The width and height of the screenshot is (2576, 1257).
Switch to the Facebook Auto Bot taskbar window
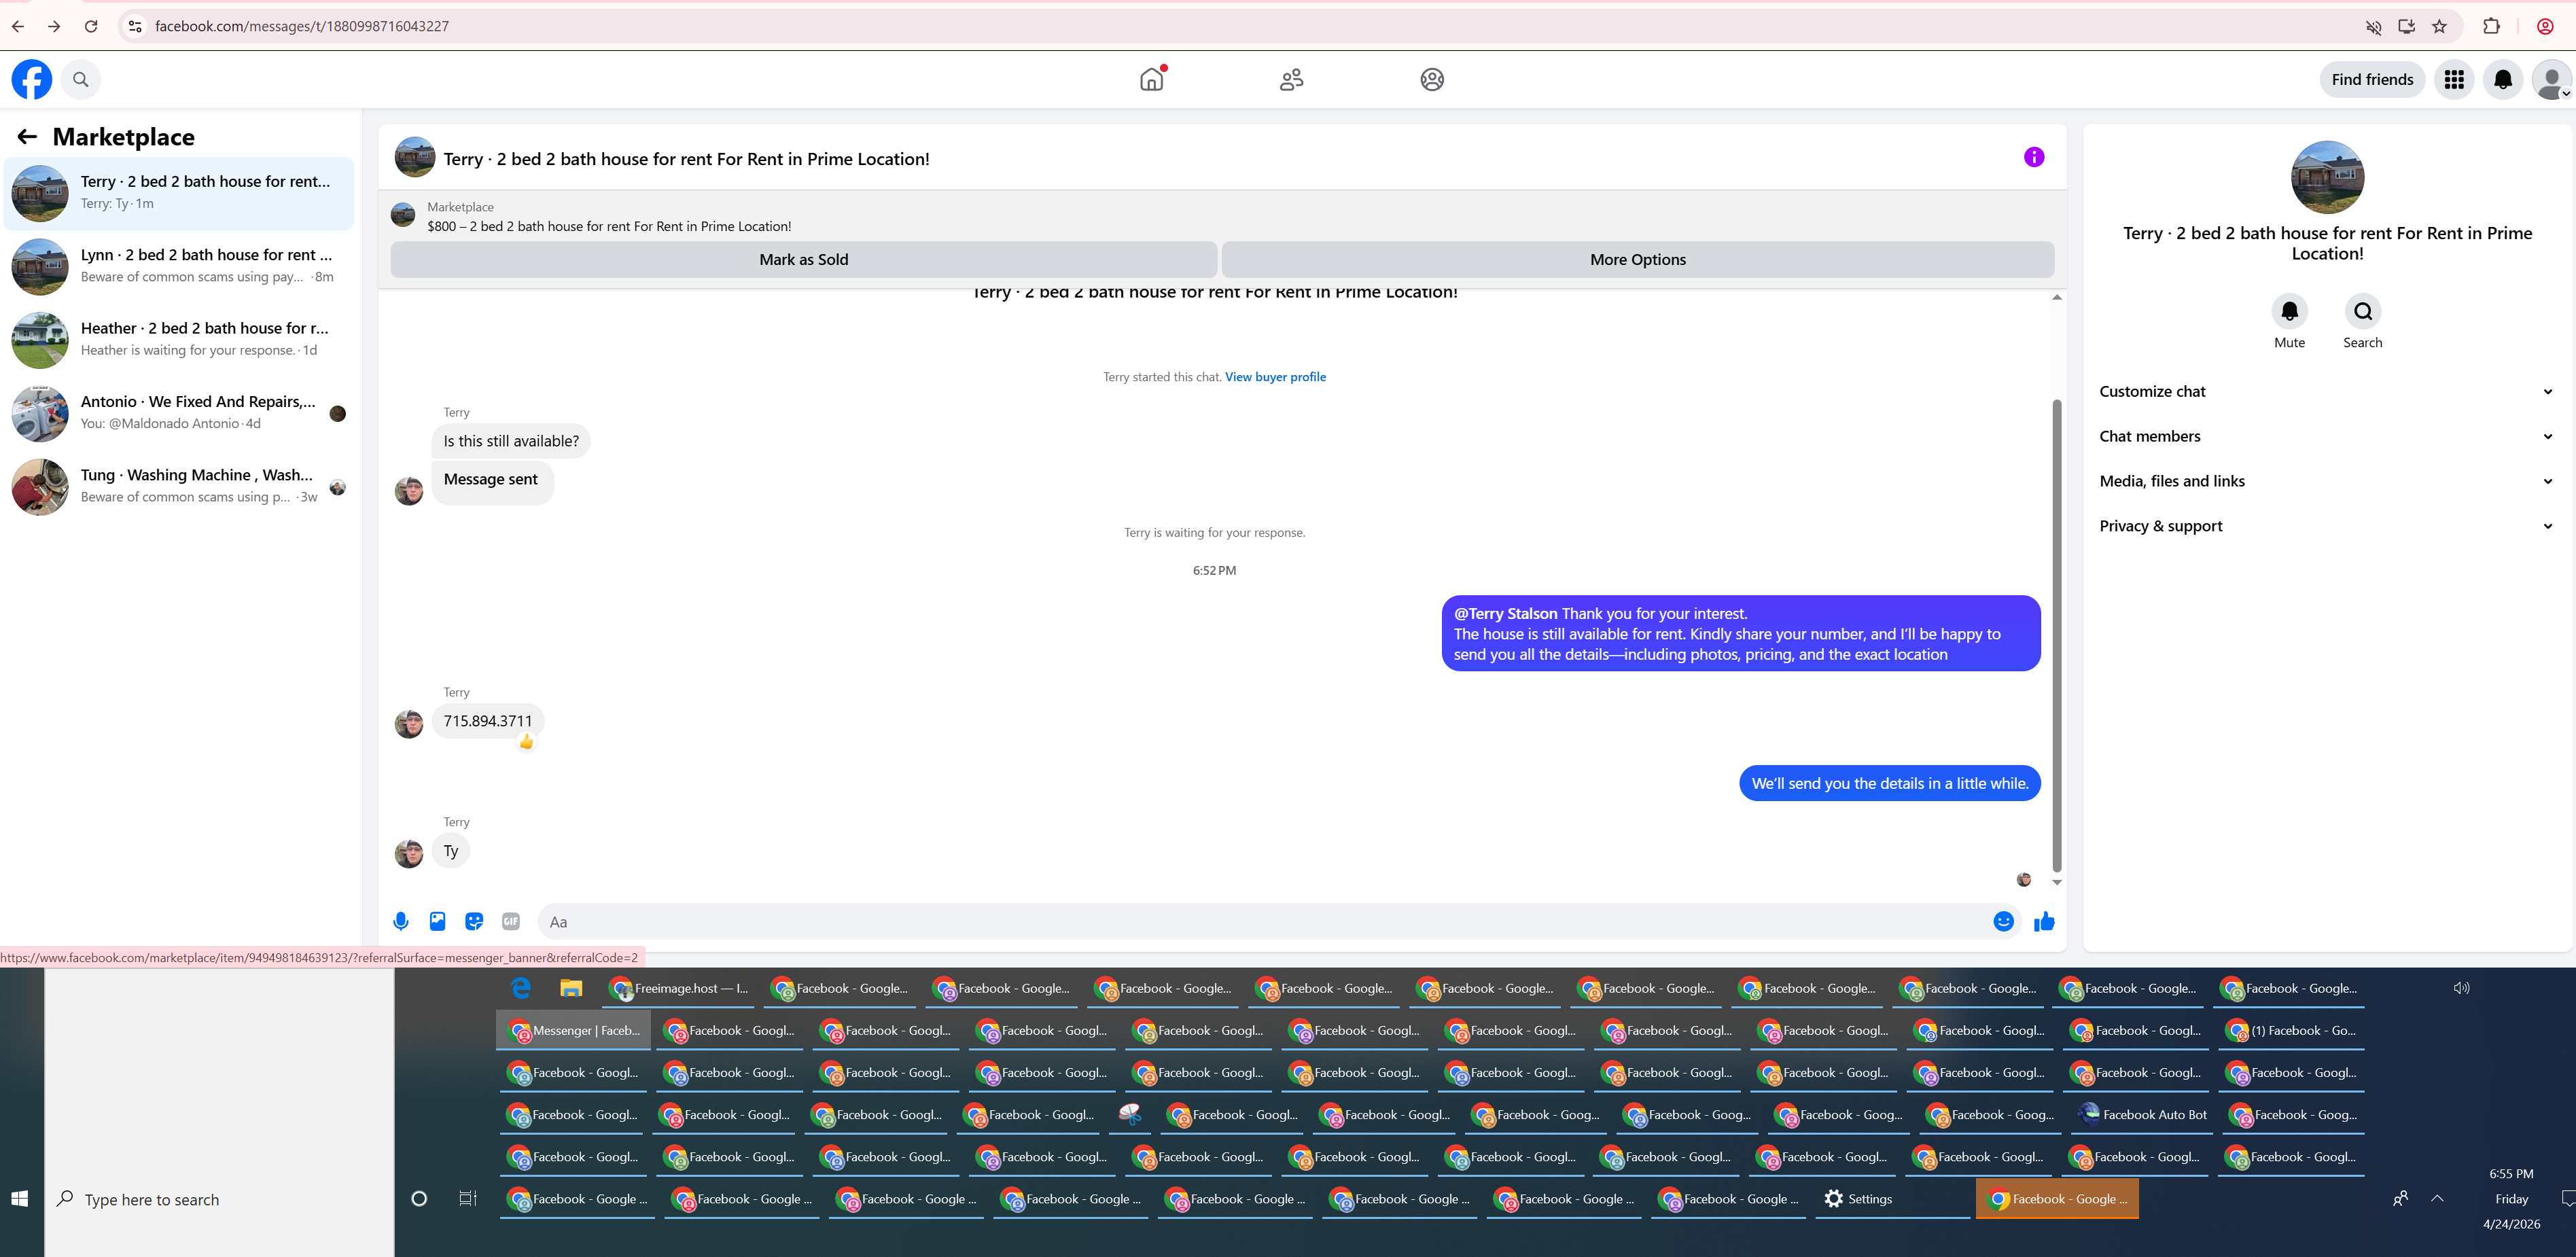coord(2143,1114)
